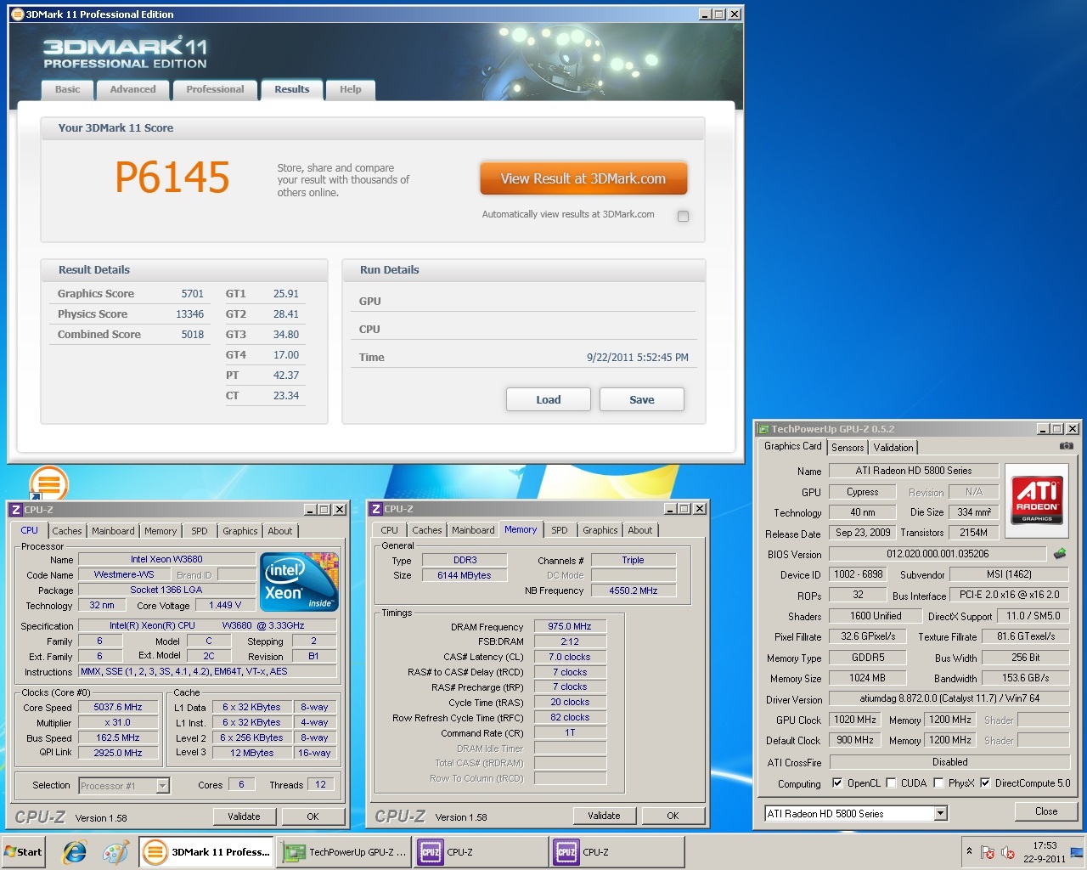Image resolution: width=1087 pixels, height=870 pixels.
Task: Enable automatically view results at 3DMark.com
Action: tap(683, 216)
